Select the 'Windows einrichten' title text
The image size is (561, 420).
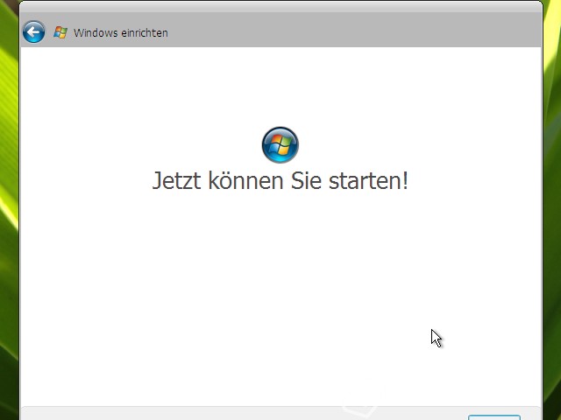tap(121, 33)
